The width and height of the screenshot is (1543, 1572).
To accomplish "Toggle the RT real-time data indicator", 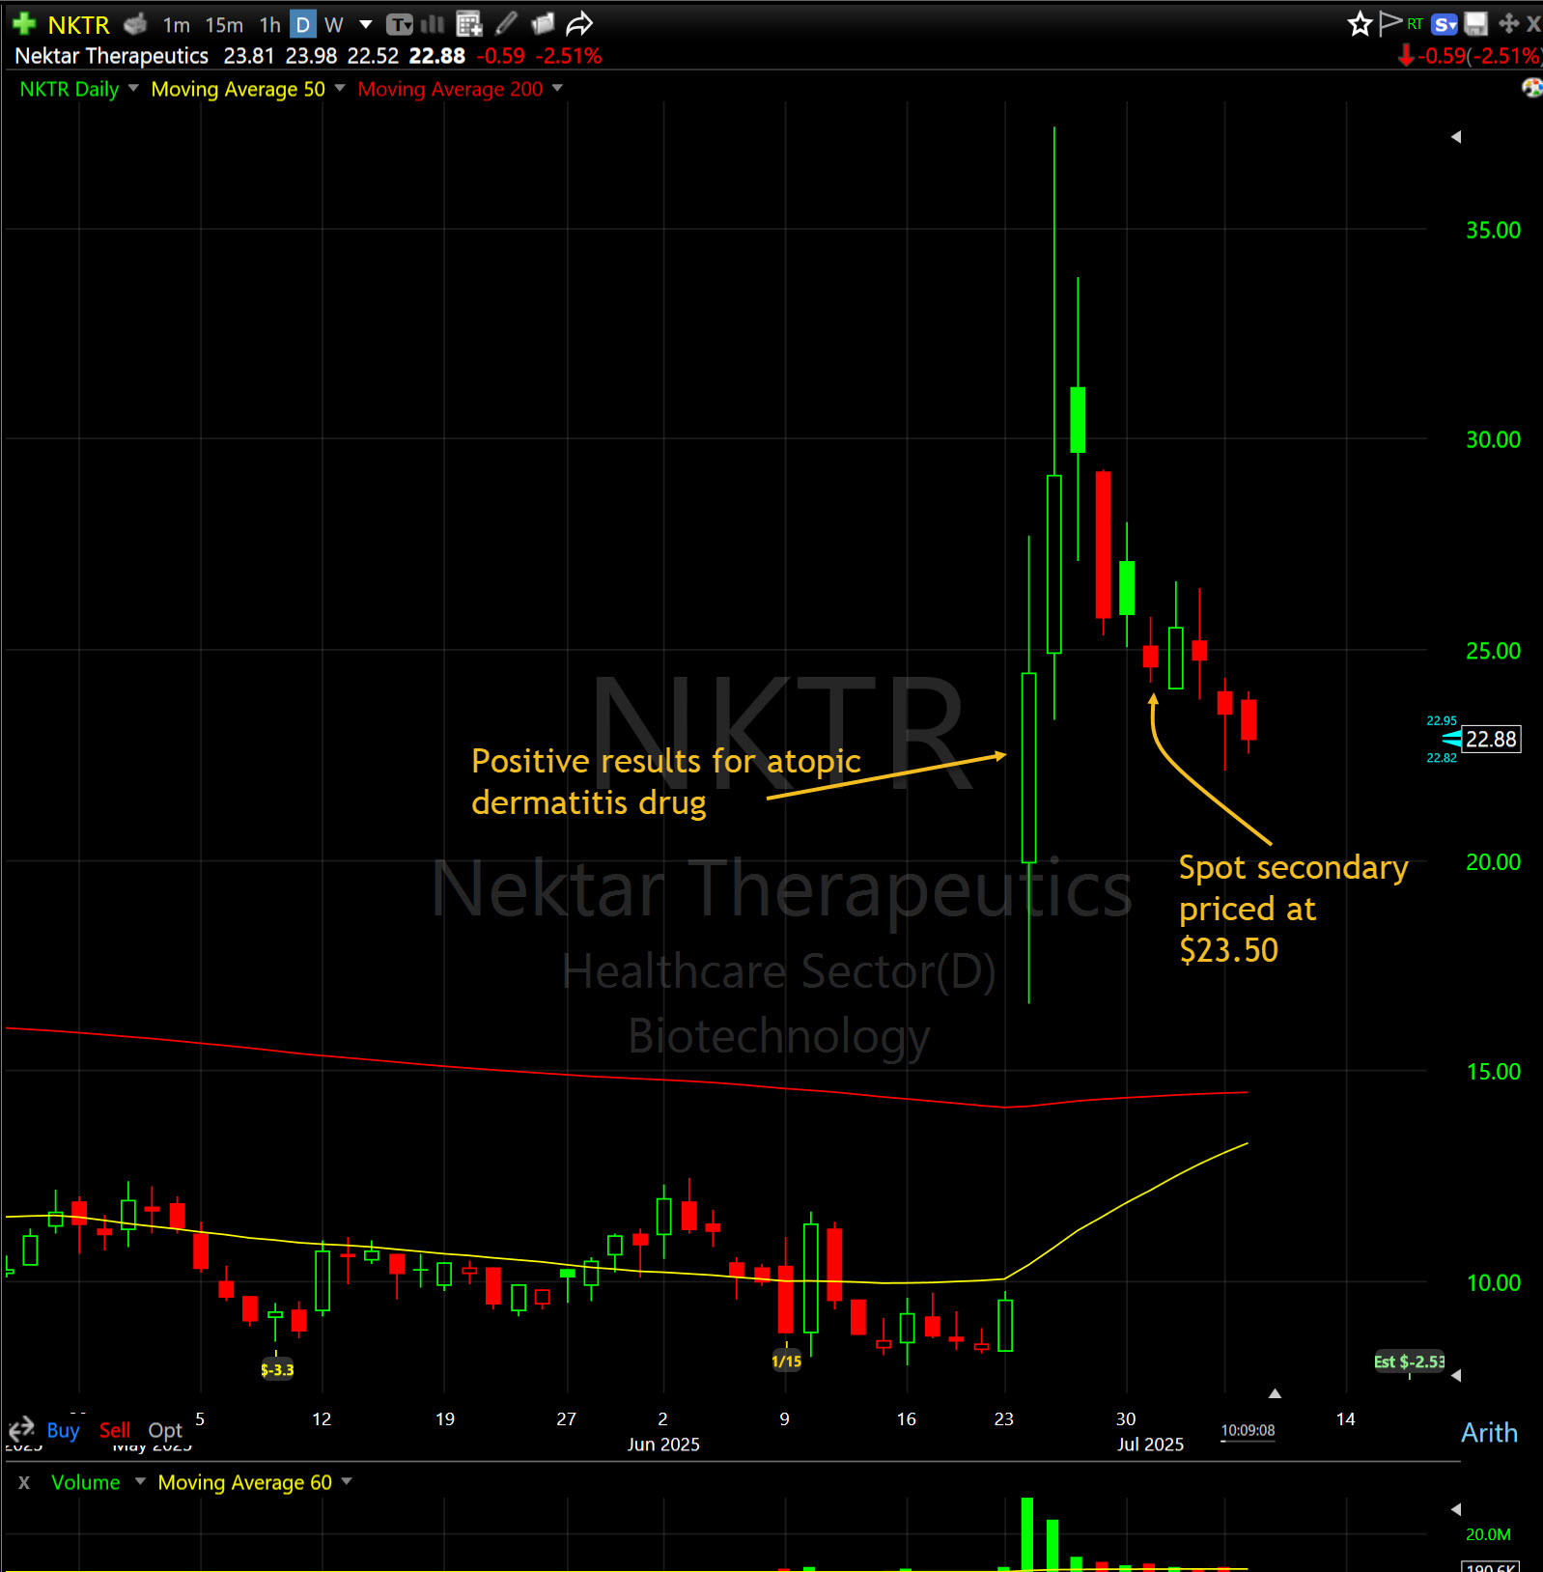I will click(x=1415, y=23).
